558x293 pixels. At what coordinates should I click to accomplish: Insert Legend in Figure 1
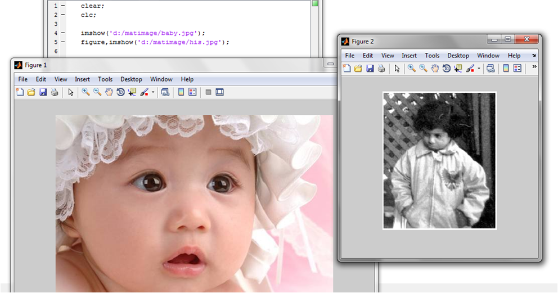[192, 92]
